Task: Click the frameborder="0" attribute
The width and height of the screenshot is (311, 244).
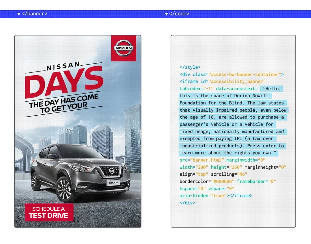Action: (x=256, y=181)
